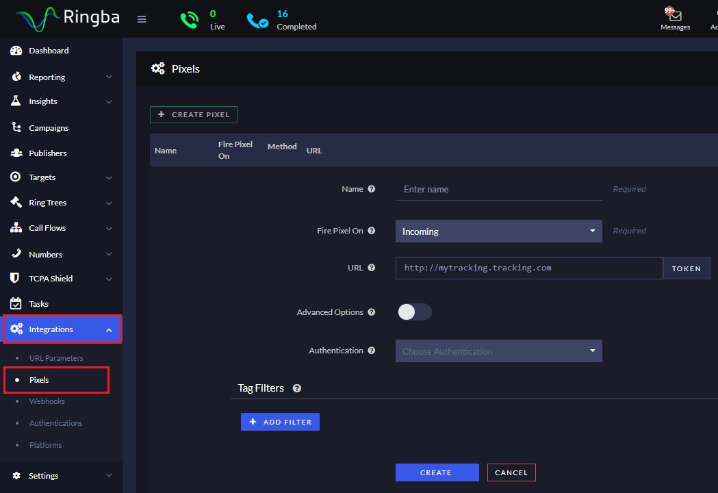The height and width of the screenshot is (493, 718).
Task: Open Campaigns from the sidebar
Action: (49, 128)
